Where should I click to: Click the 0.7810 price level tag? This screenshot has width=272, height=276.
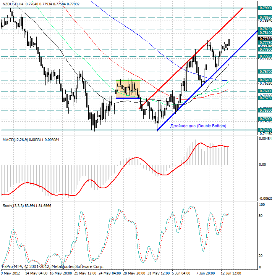coord(265,33)
